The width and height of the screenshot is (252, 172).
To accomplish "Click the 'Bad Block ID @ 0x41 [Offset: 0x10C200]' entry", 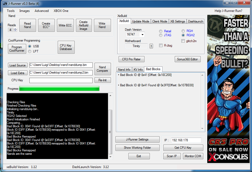I will coord(146,75).
